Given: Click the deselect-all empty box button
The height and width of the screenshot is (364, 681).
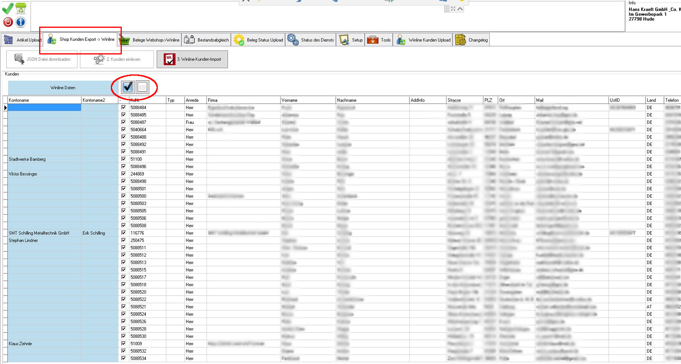Looking at the screenshot, I should (x=142, y=87).
